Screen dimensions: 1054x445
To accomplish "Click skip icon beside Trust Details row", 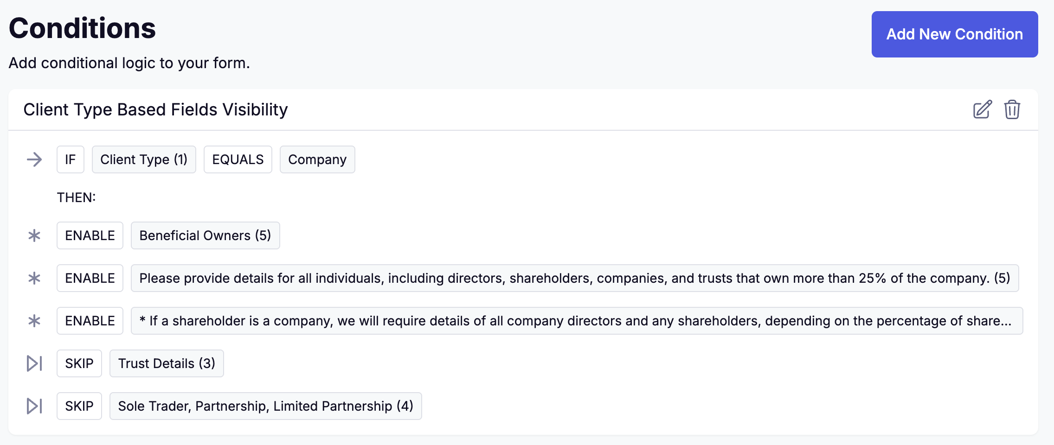I will point(34,364).
